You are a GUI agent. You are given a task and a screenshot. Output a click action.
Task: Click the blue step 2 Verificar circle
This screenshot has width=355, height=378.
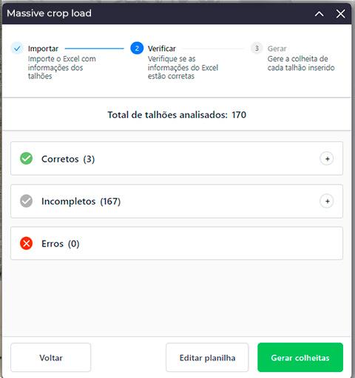tap(137, 48)
